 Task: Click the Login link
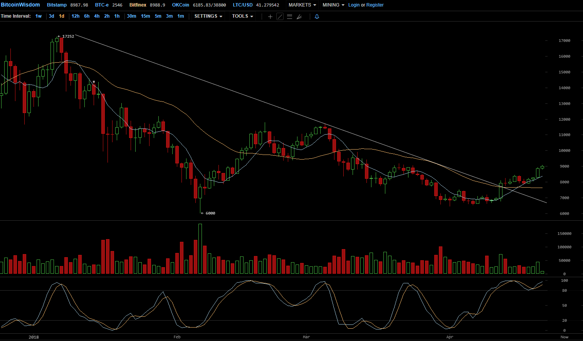354,5
